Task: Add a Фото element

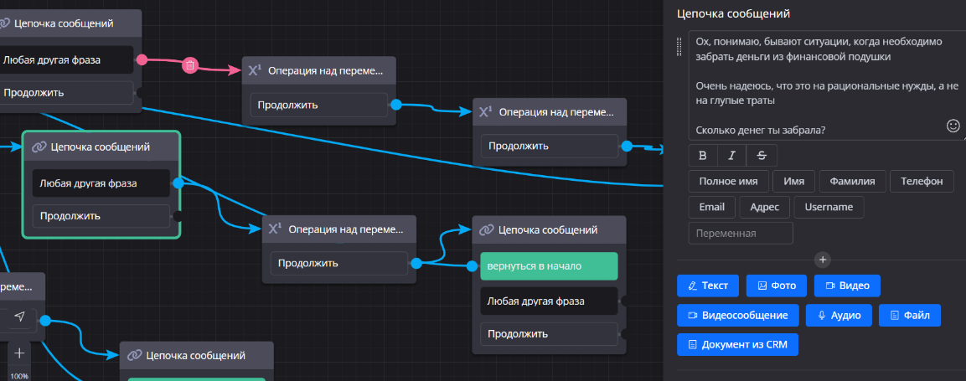Action: 777,286
